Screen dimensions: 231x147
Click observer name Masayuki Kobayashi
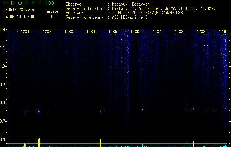point(132,4)
